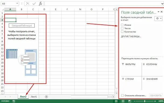Click the zoom in plus button
This screenshot has width=164, height=103.
(155, 101)
